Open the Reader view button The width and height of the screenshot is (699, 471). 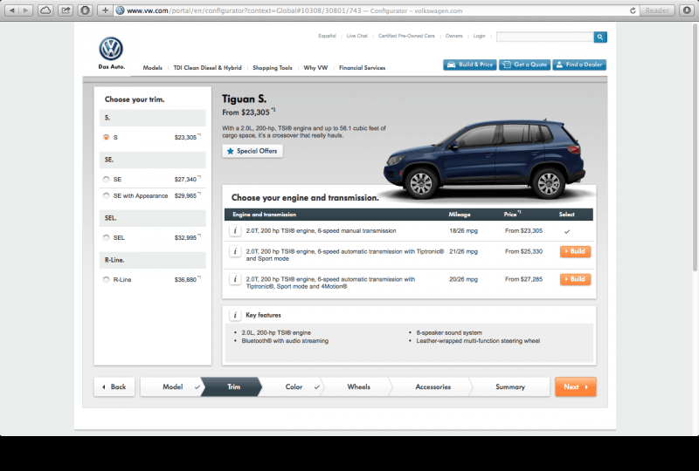click(x=657, y=10)
